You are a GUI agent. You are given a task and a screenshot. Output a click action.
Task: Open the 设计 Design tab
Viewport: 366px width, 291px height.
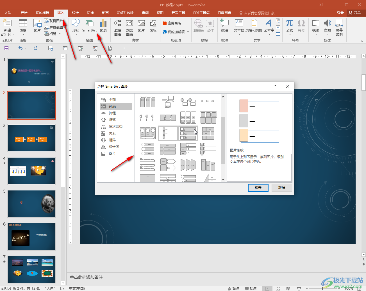[75, 13]
